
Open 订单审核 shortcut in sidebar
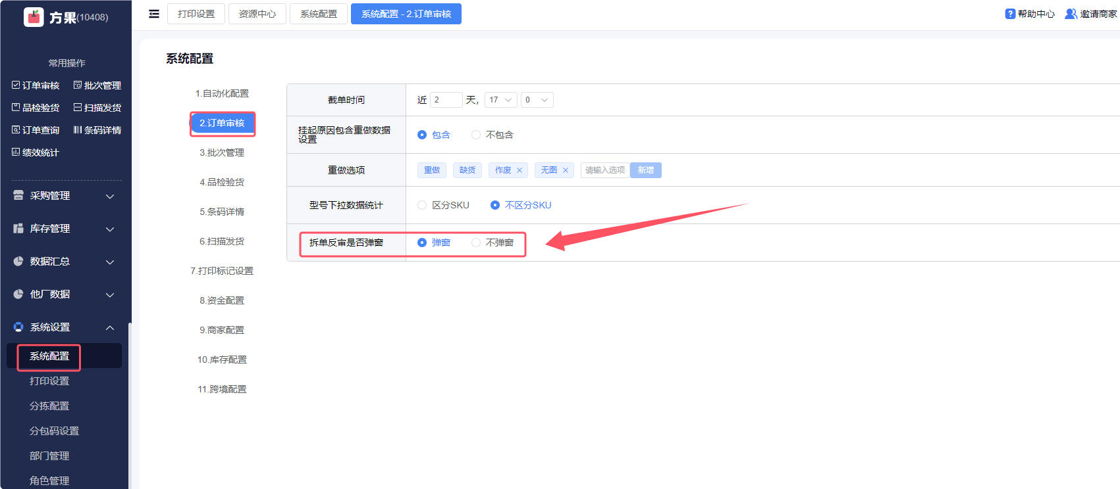(36, 85)
